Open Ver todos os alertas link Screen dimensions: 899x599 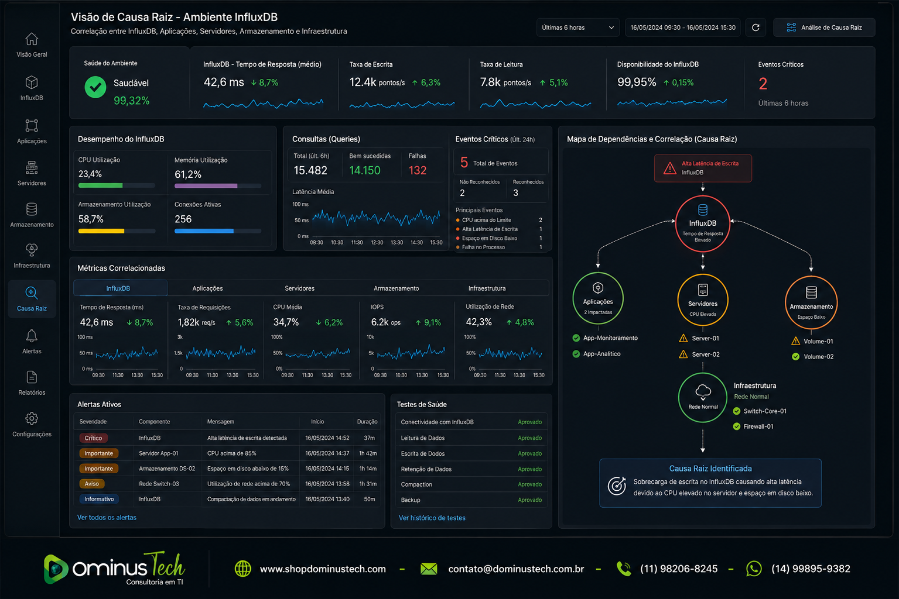click(x=107, y=518)
